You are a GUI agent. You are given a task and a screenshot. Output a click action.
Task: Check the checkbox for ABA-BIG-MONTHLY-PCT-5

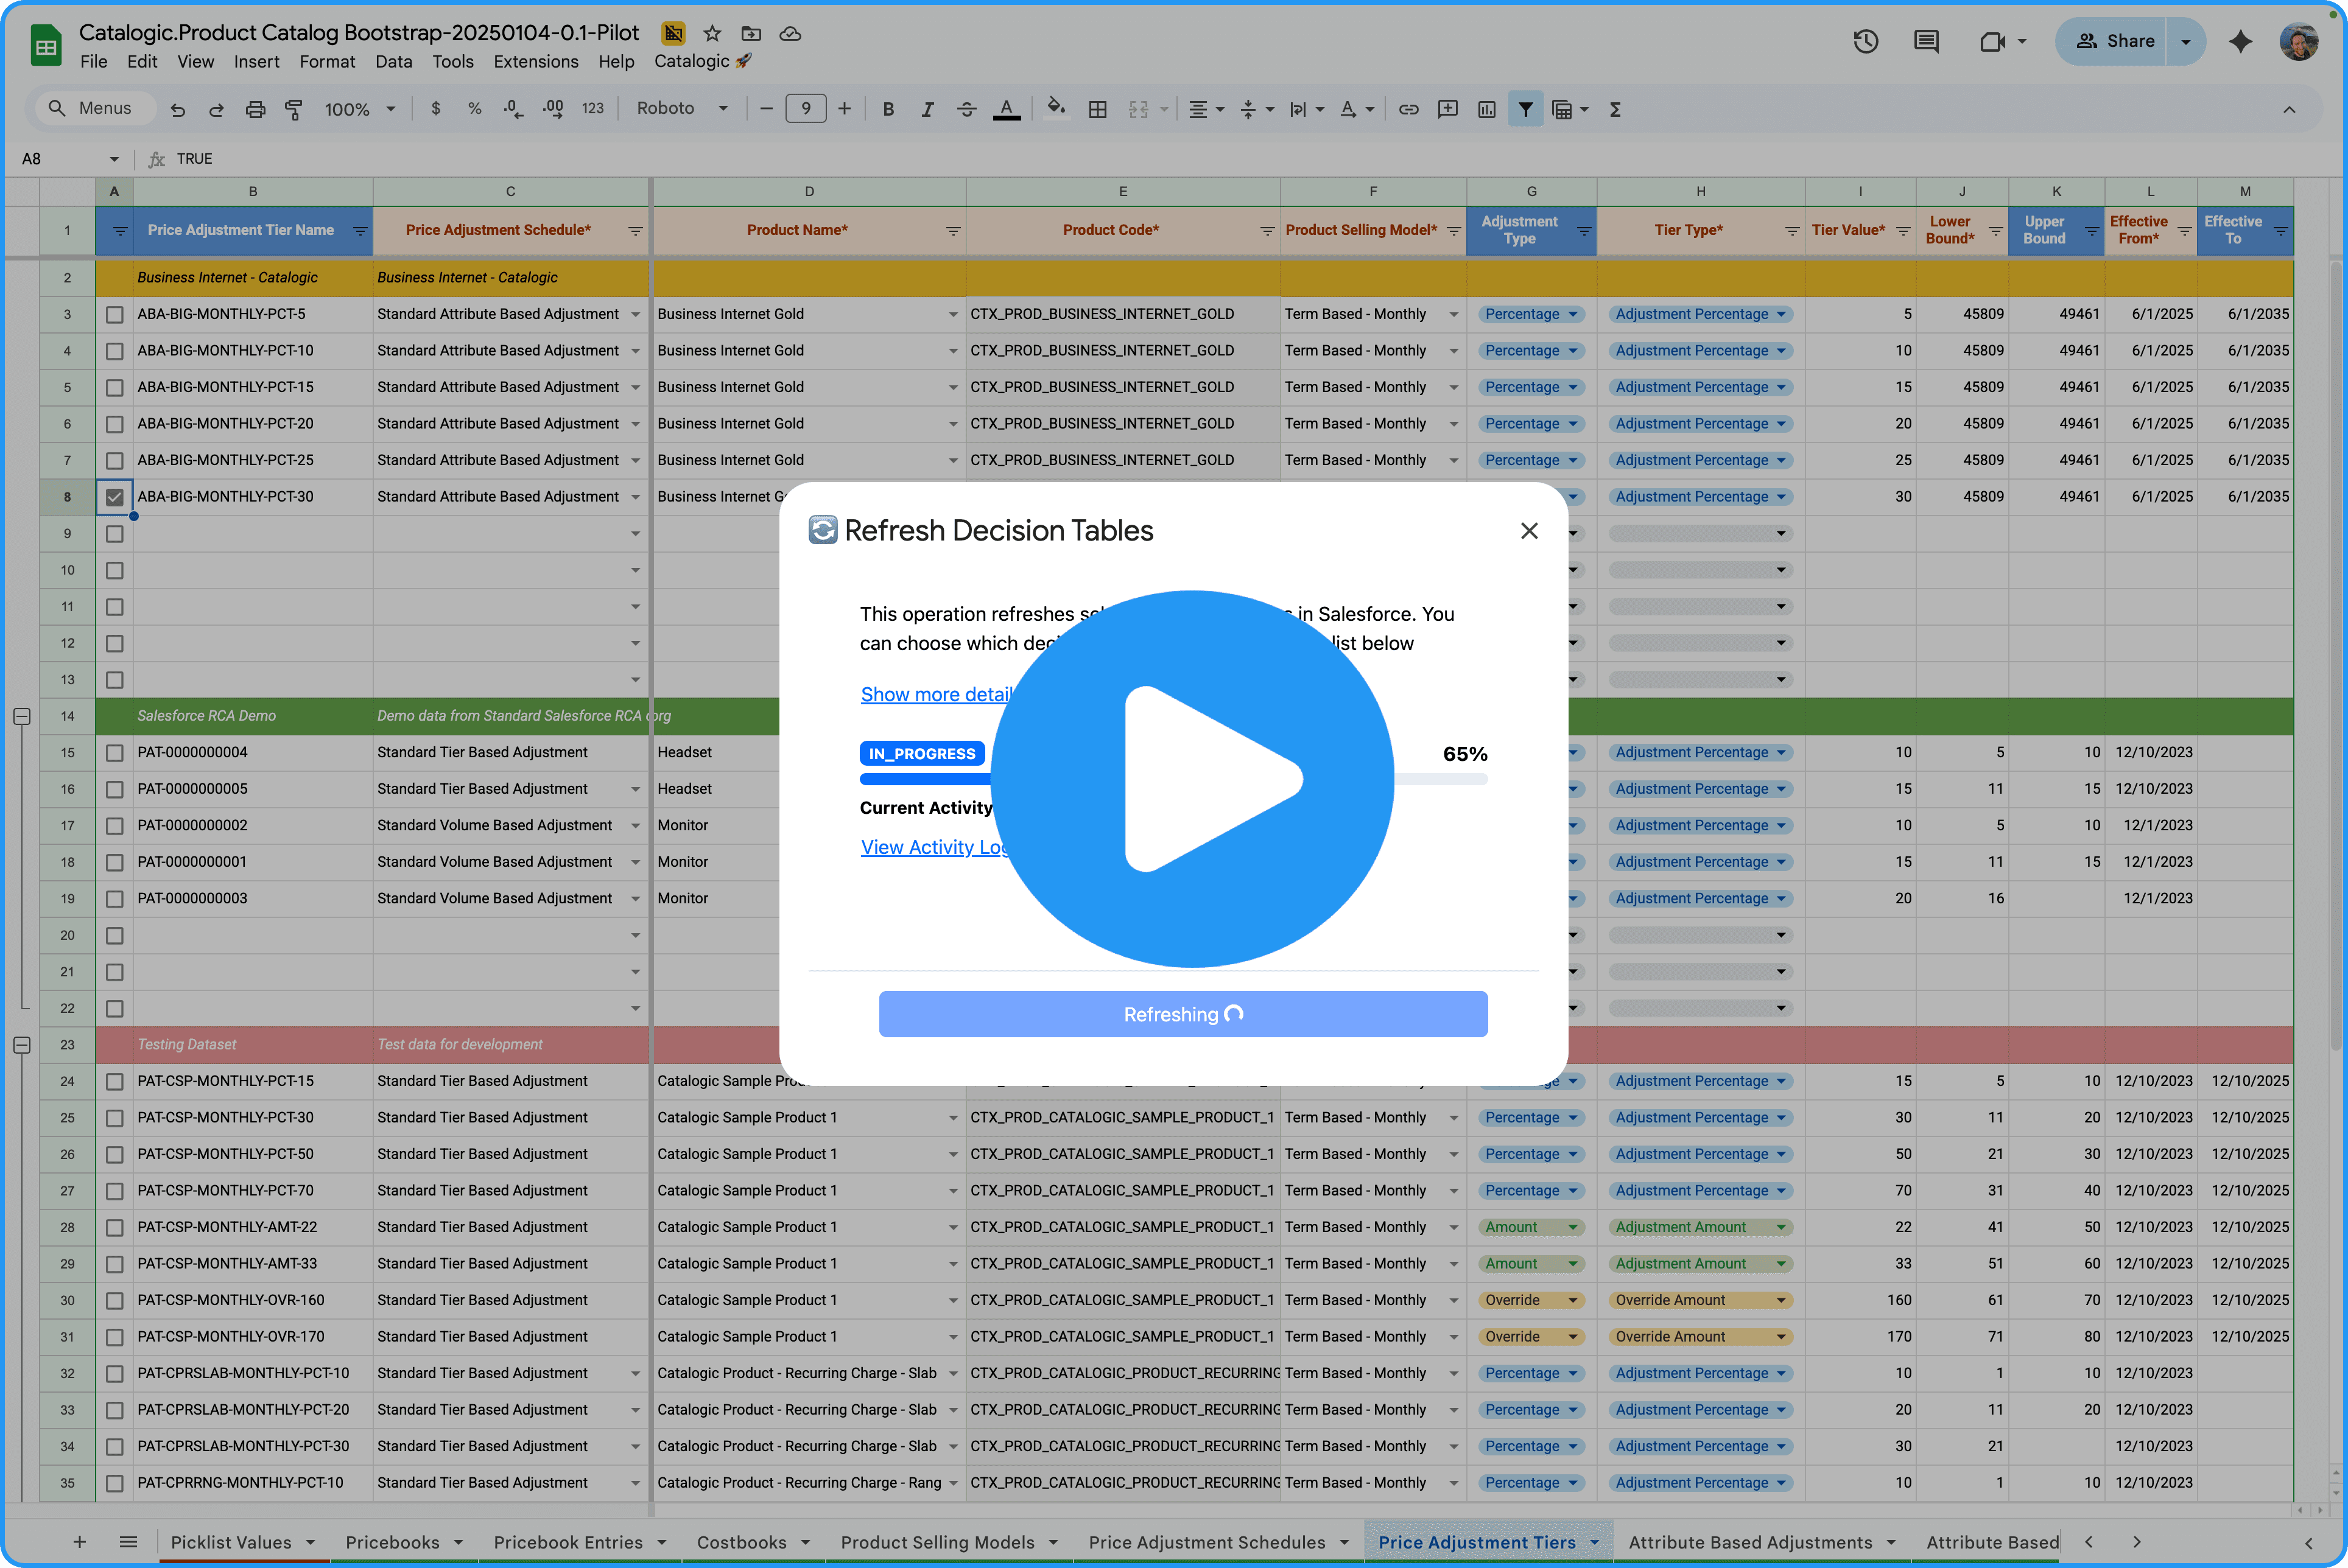(x=115, y=315)
